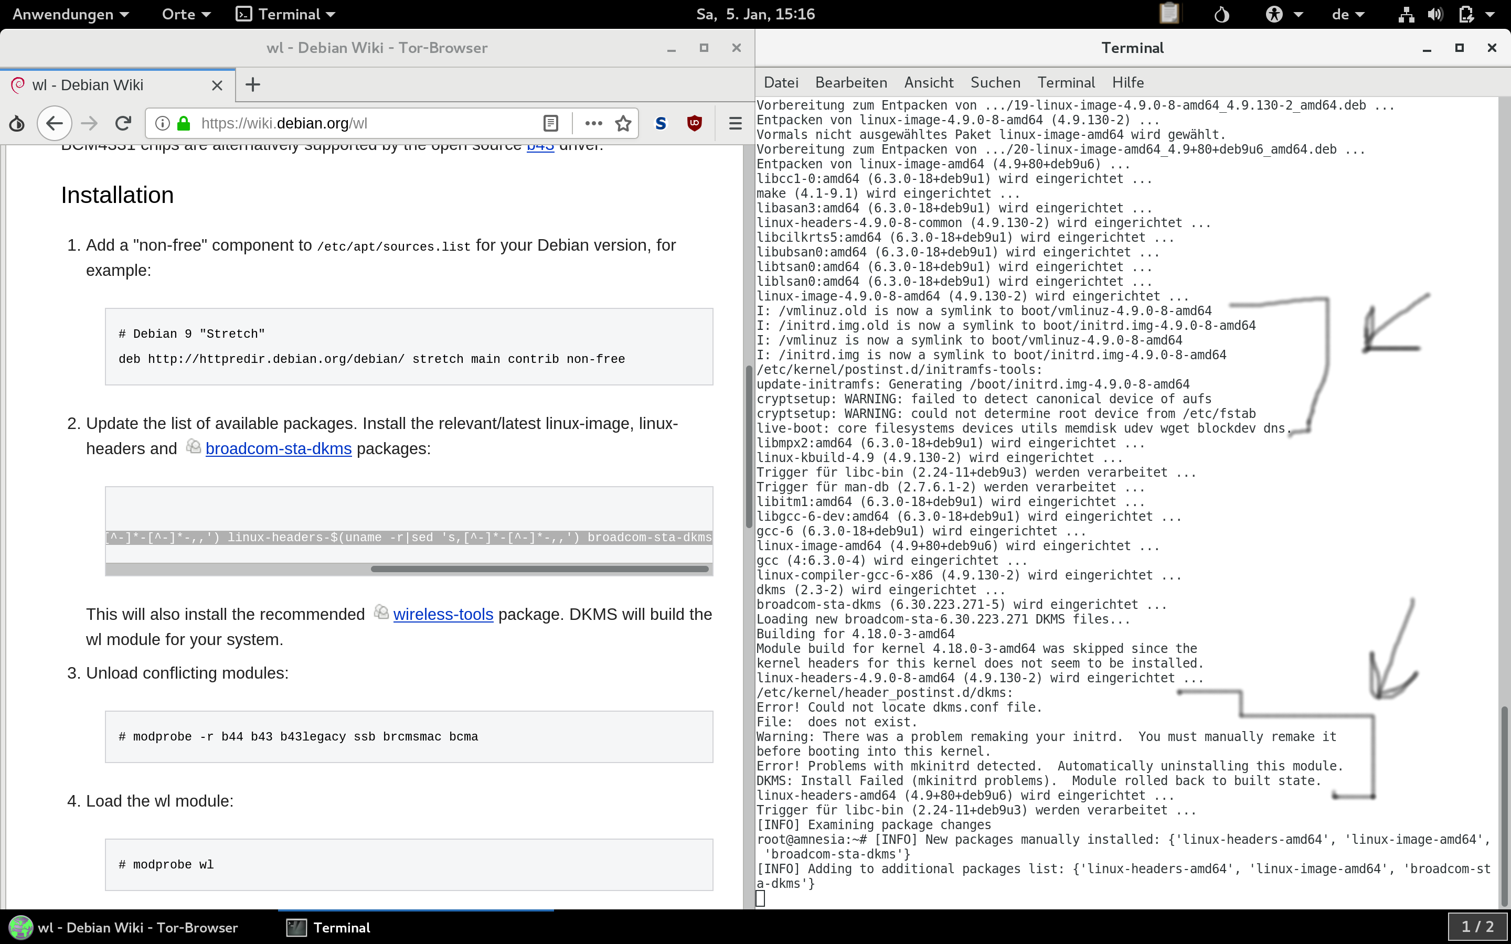Open the Datei menu in Terminal
The height and width of the screenshot is (944, 1511).
point(781,82)
